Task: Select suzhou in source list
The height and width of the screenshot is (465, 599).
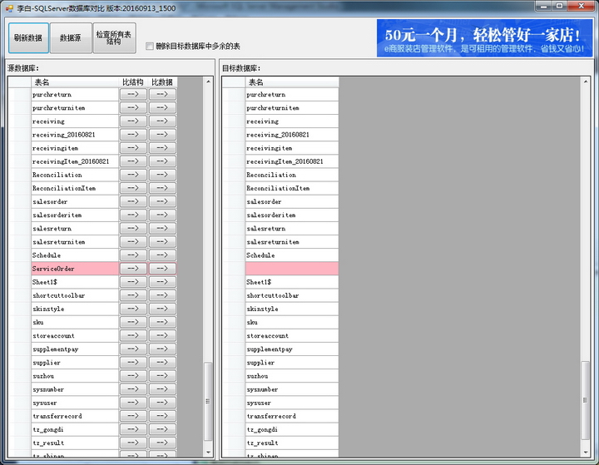Action: (75, 376)
